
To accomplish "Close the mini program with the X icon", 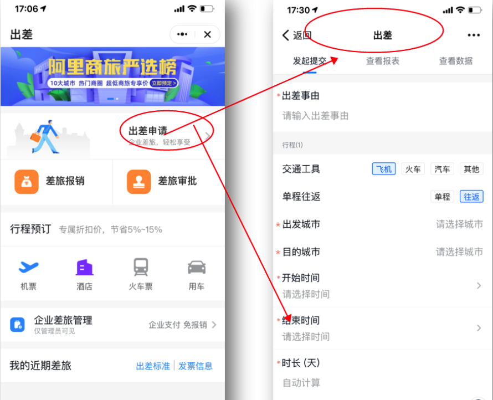I will coord(207,34).
